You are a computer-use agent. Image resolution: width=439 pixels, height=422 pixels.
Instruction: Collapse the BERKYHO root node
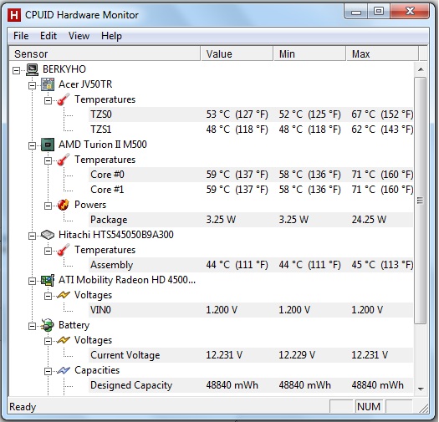tap(16, 70)
